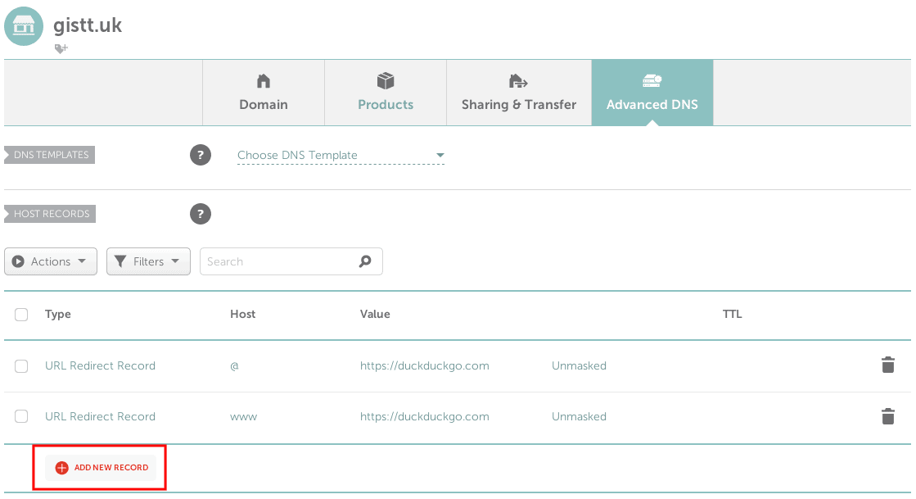This screenshot has height=499, width=916.
Task: Click the ADD NEW RECORD button
Action: tap(99, 467)
